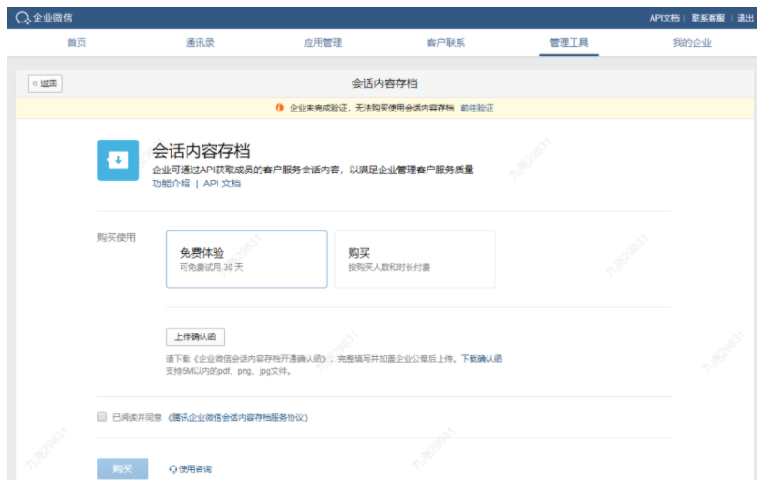Open the 功能介绍 link

[x=171, y=184]
